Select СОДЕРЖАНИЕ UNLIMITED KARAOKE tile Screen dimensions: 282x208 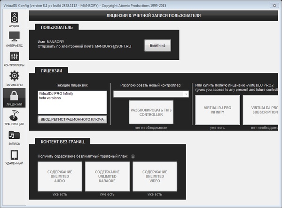107,176
